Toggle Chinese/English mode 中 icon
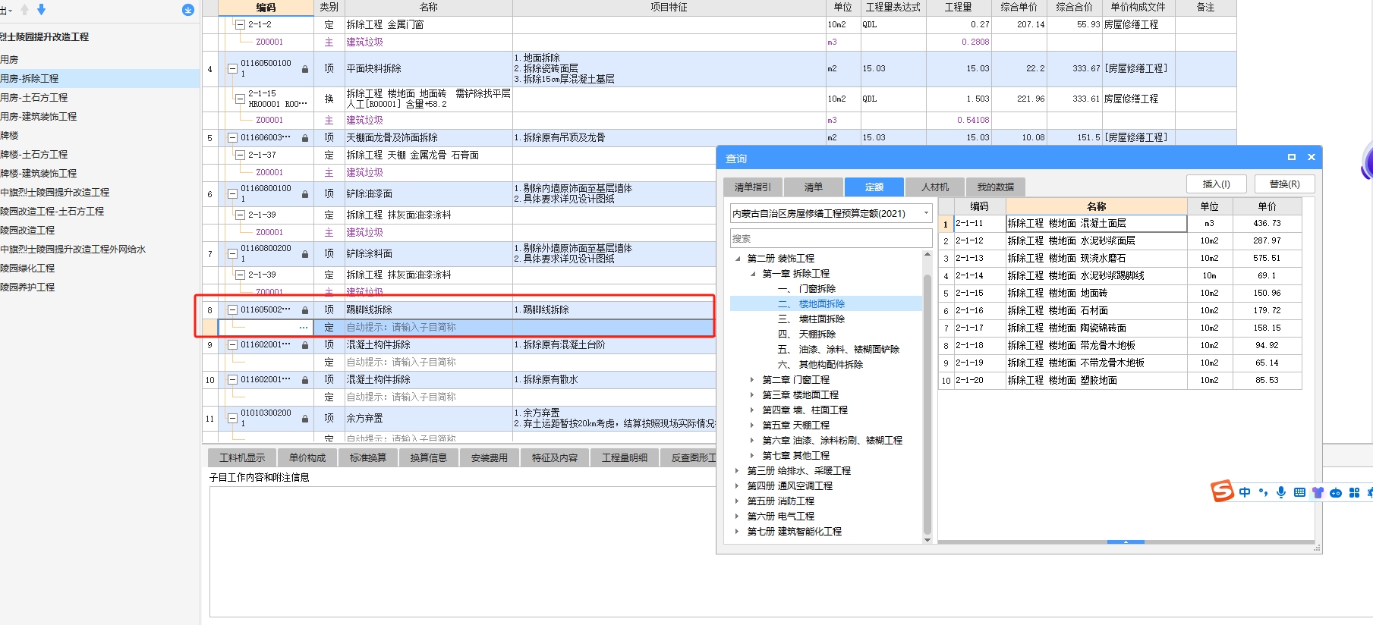 point(1245,492)
